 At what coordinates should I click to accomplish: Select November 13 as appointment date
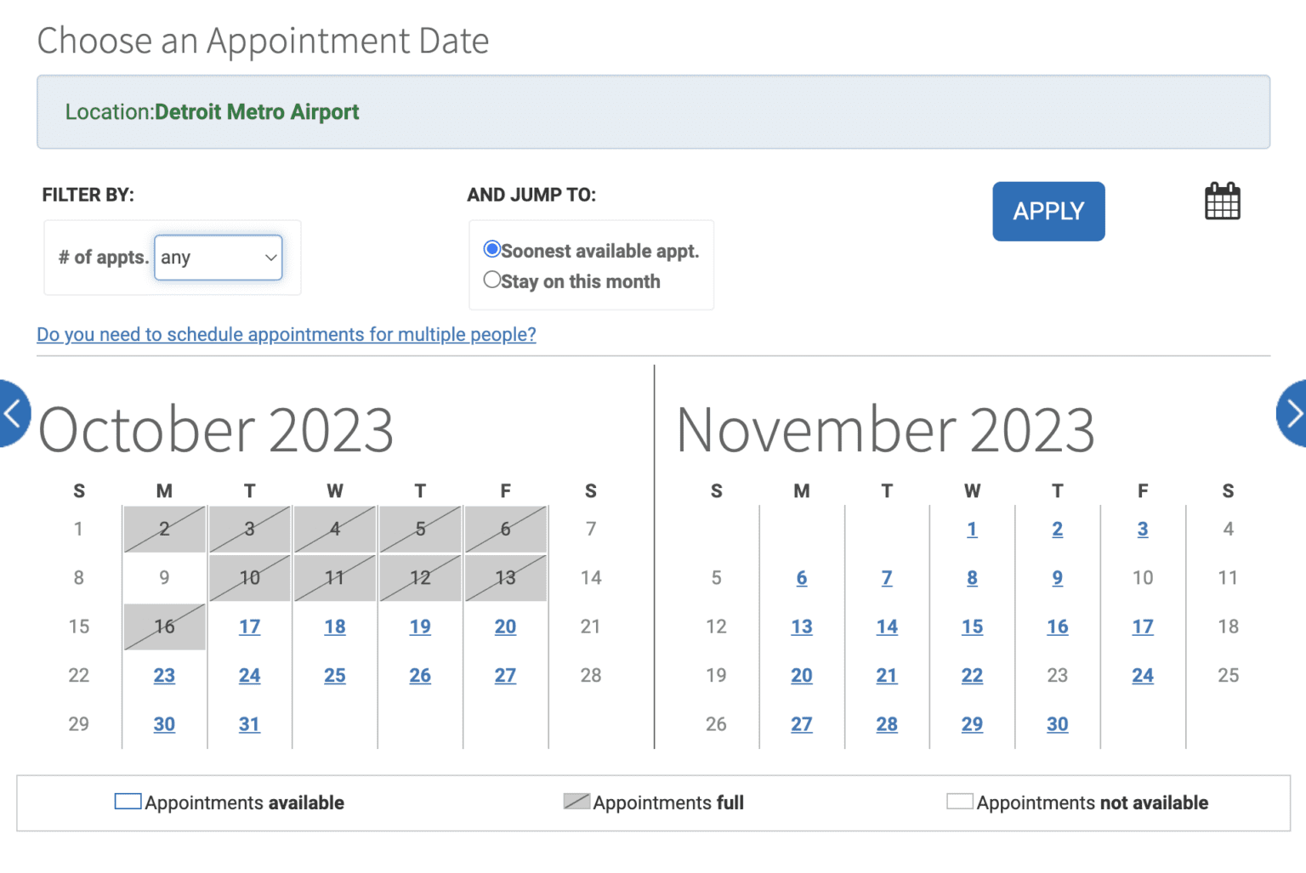[x=802, y=626]
